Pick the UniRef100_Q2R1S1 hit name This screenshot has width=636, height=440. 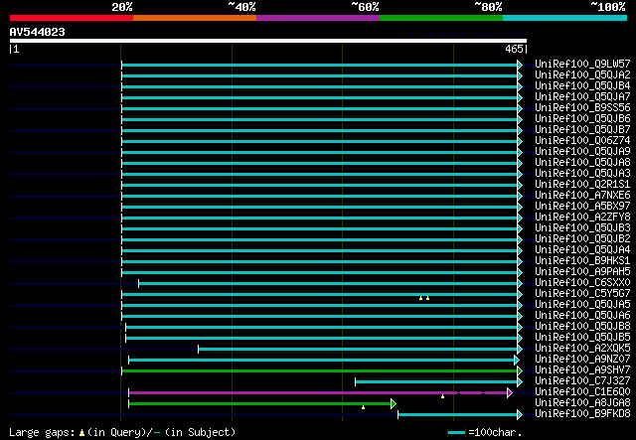[x=582, y=184]
